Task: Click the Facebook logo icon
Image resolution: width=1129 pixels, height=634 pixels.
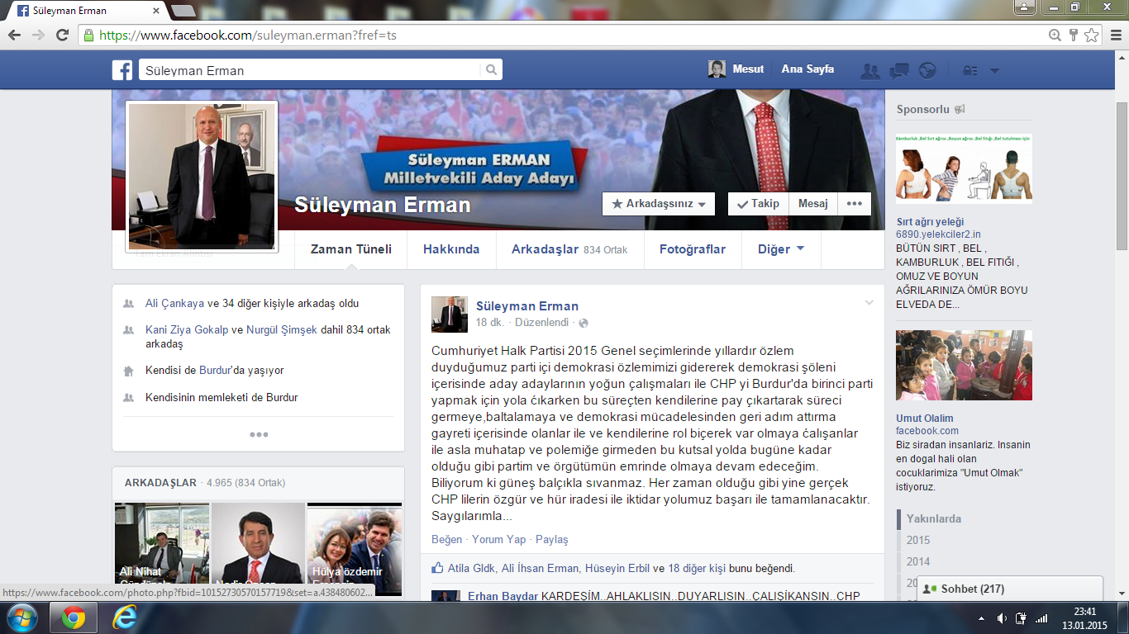Action: click(122, 70)
